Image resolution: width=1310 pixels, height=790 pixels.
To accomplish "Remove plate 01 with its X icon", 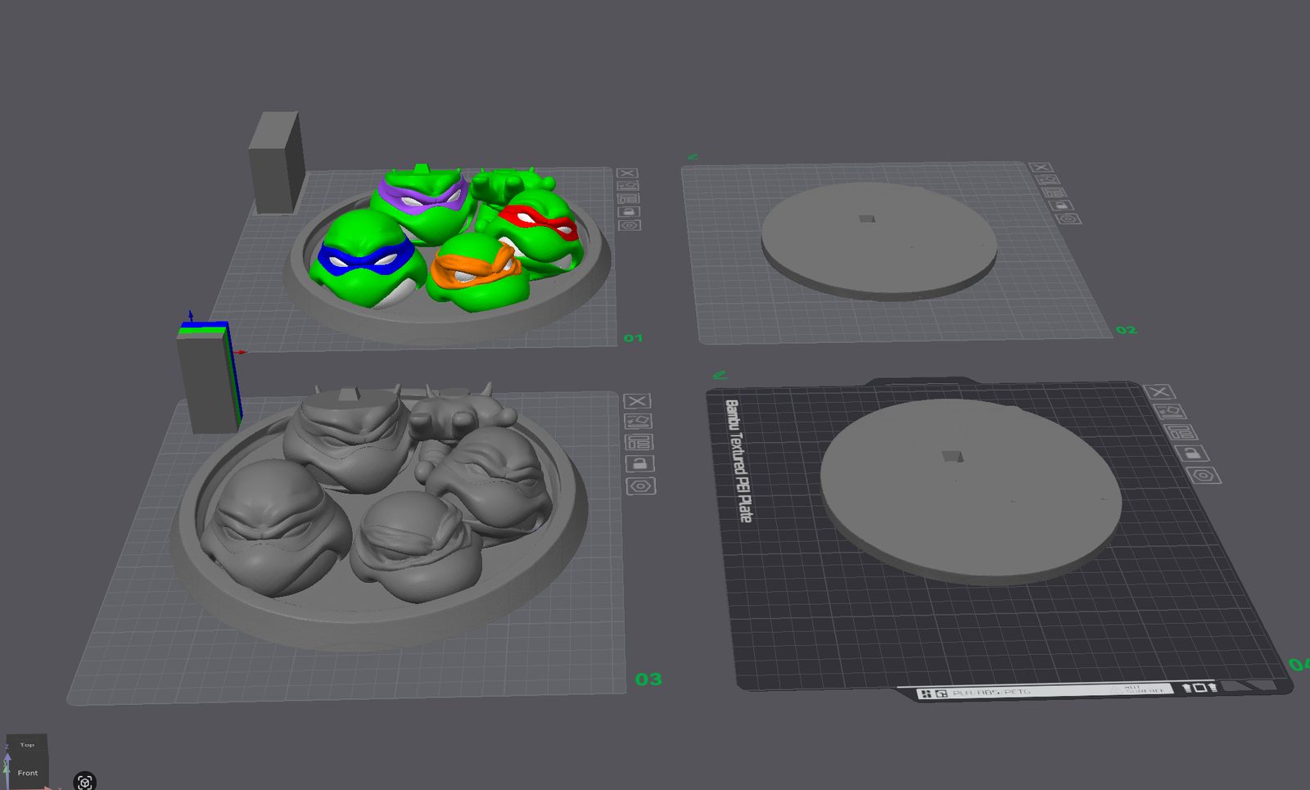I will click(x=627, y=174).
